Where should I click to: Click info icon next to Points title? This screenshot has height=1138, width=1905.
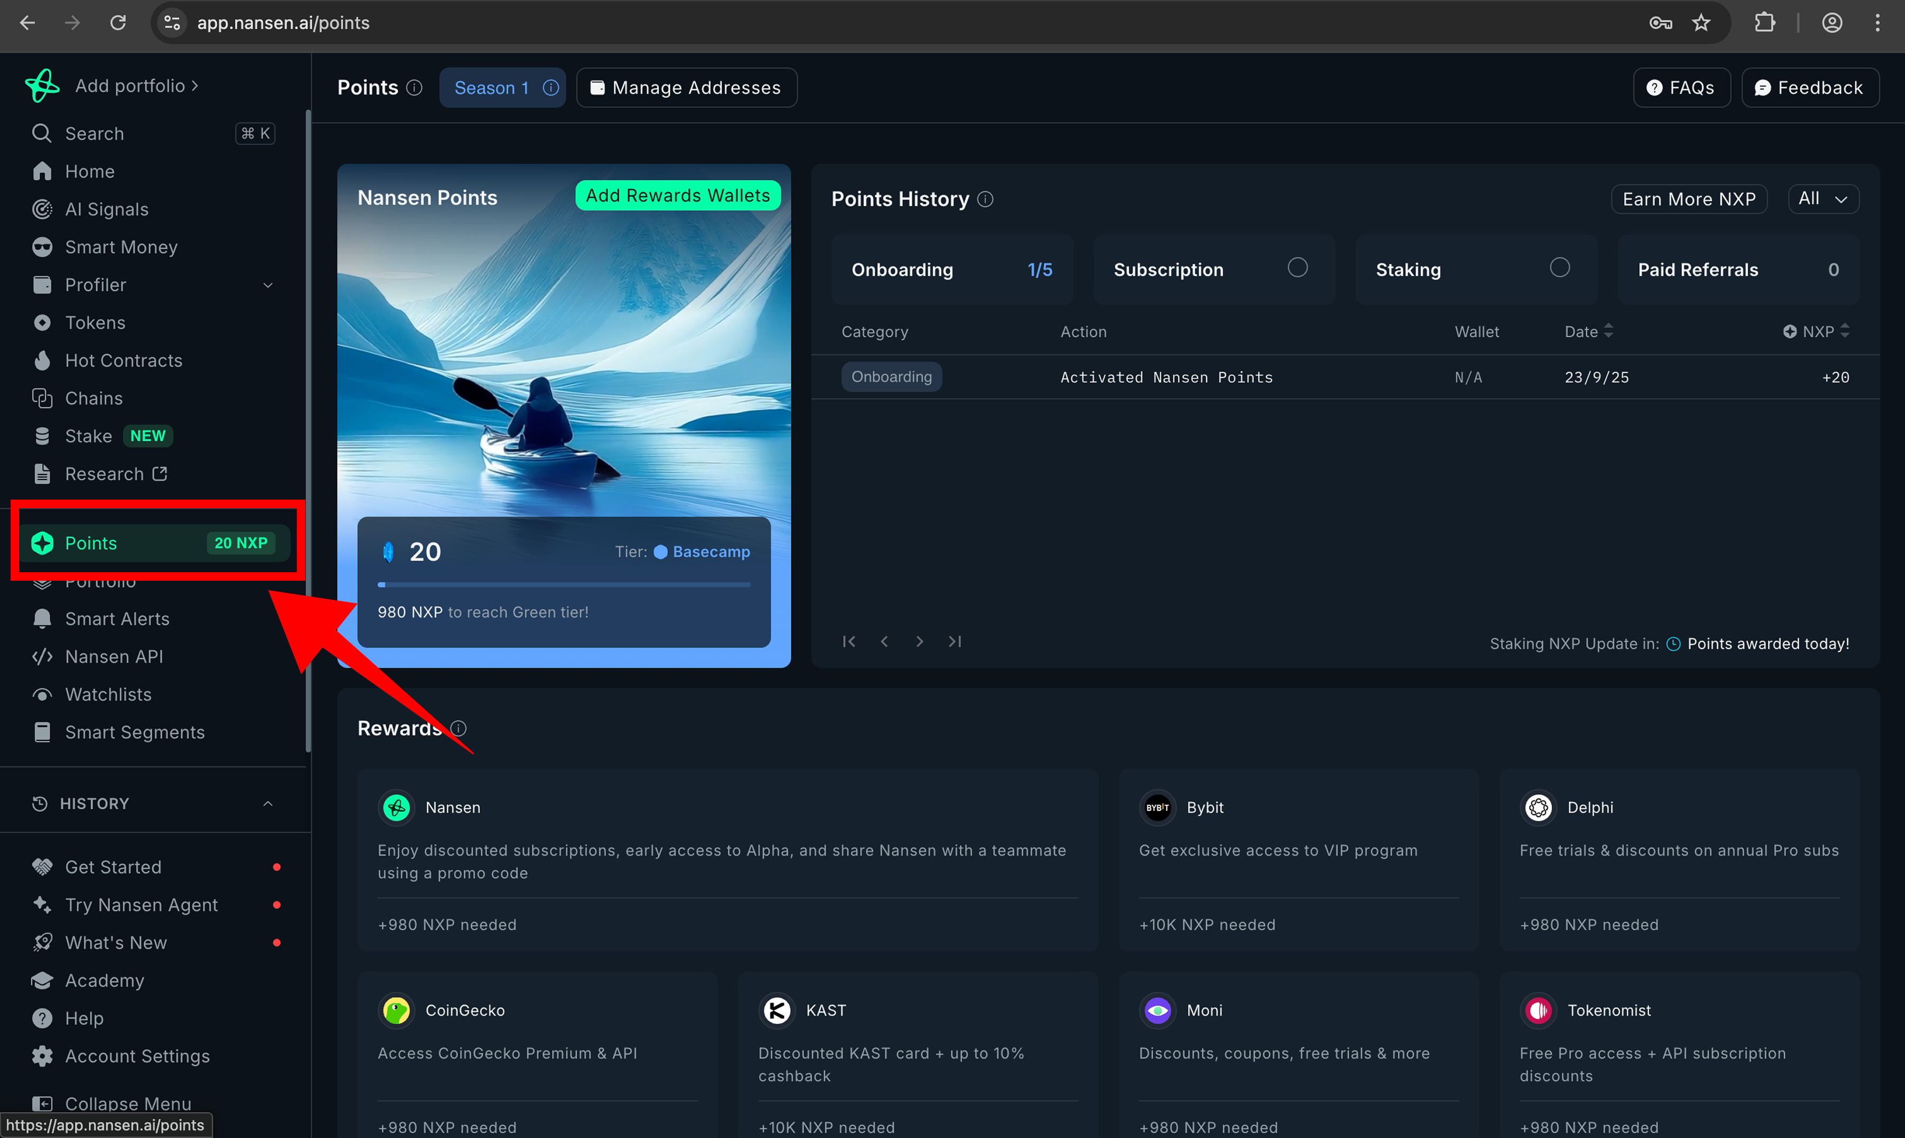point(414,88)
